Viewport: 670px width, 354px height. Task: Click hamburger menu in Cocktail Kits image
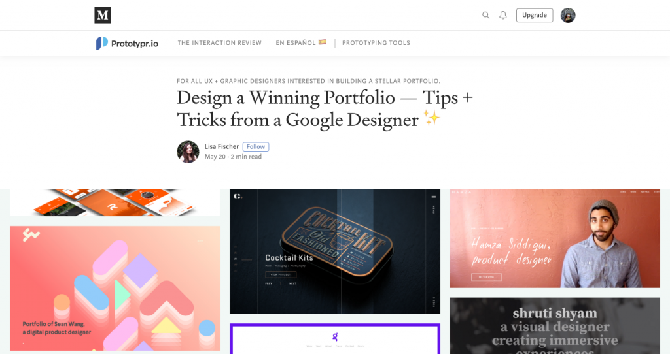(x=433, y=196)
